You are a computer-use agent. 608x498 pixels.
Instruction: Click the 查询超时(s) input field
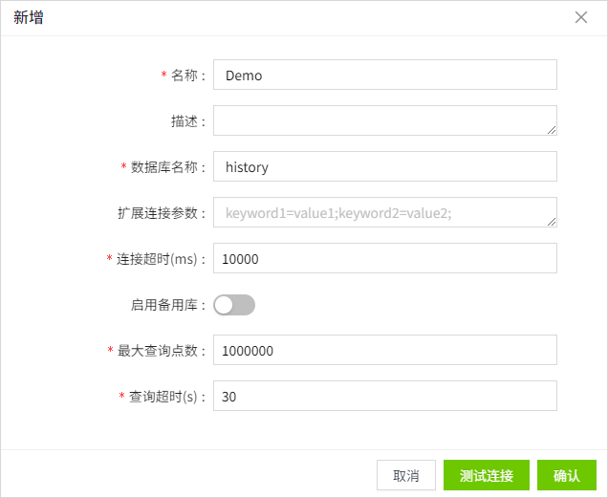[384, 396]
